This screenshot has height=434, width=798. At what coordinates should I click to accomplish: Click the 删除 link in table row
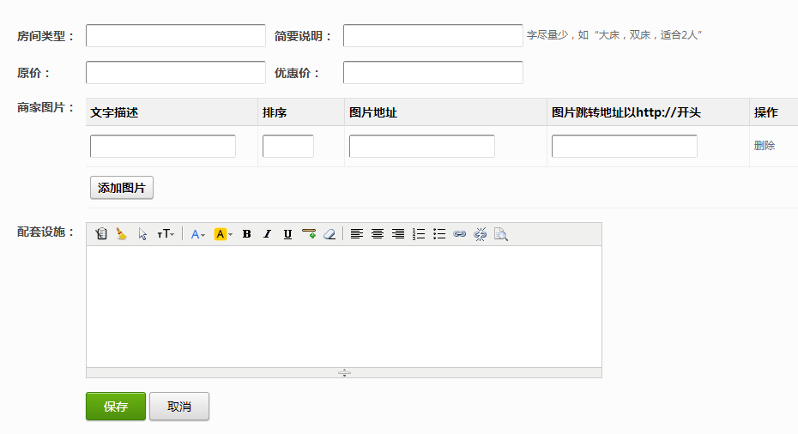[x=764, y=146]
